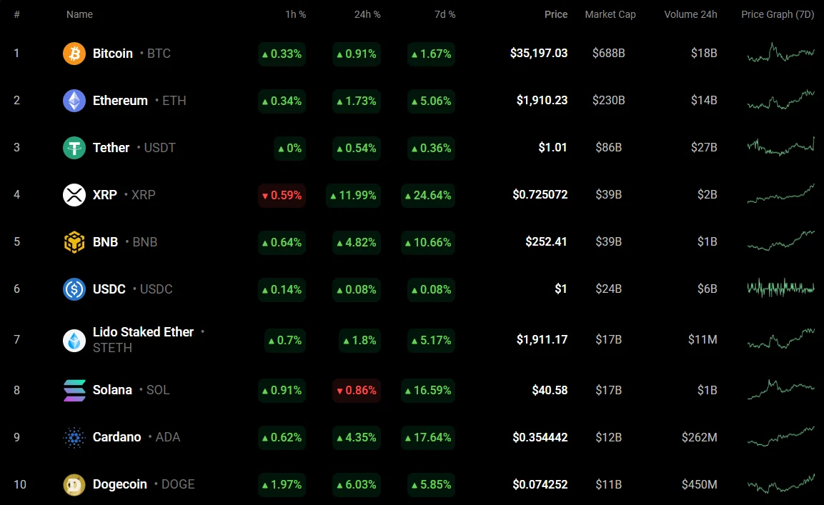View Bitcoin 7-day price graph
This screenshot has width=824, height=505.
780,54
